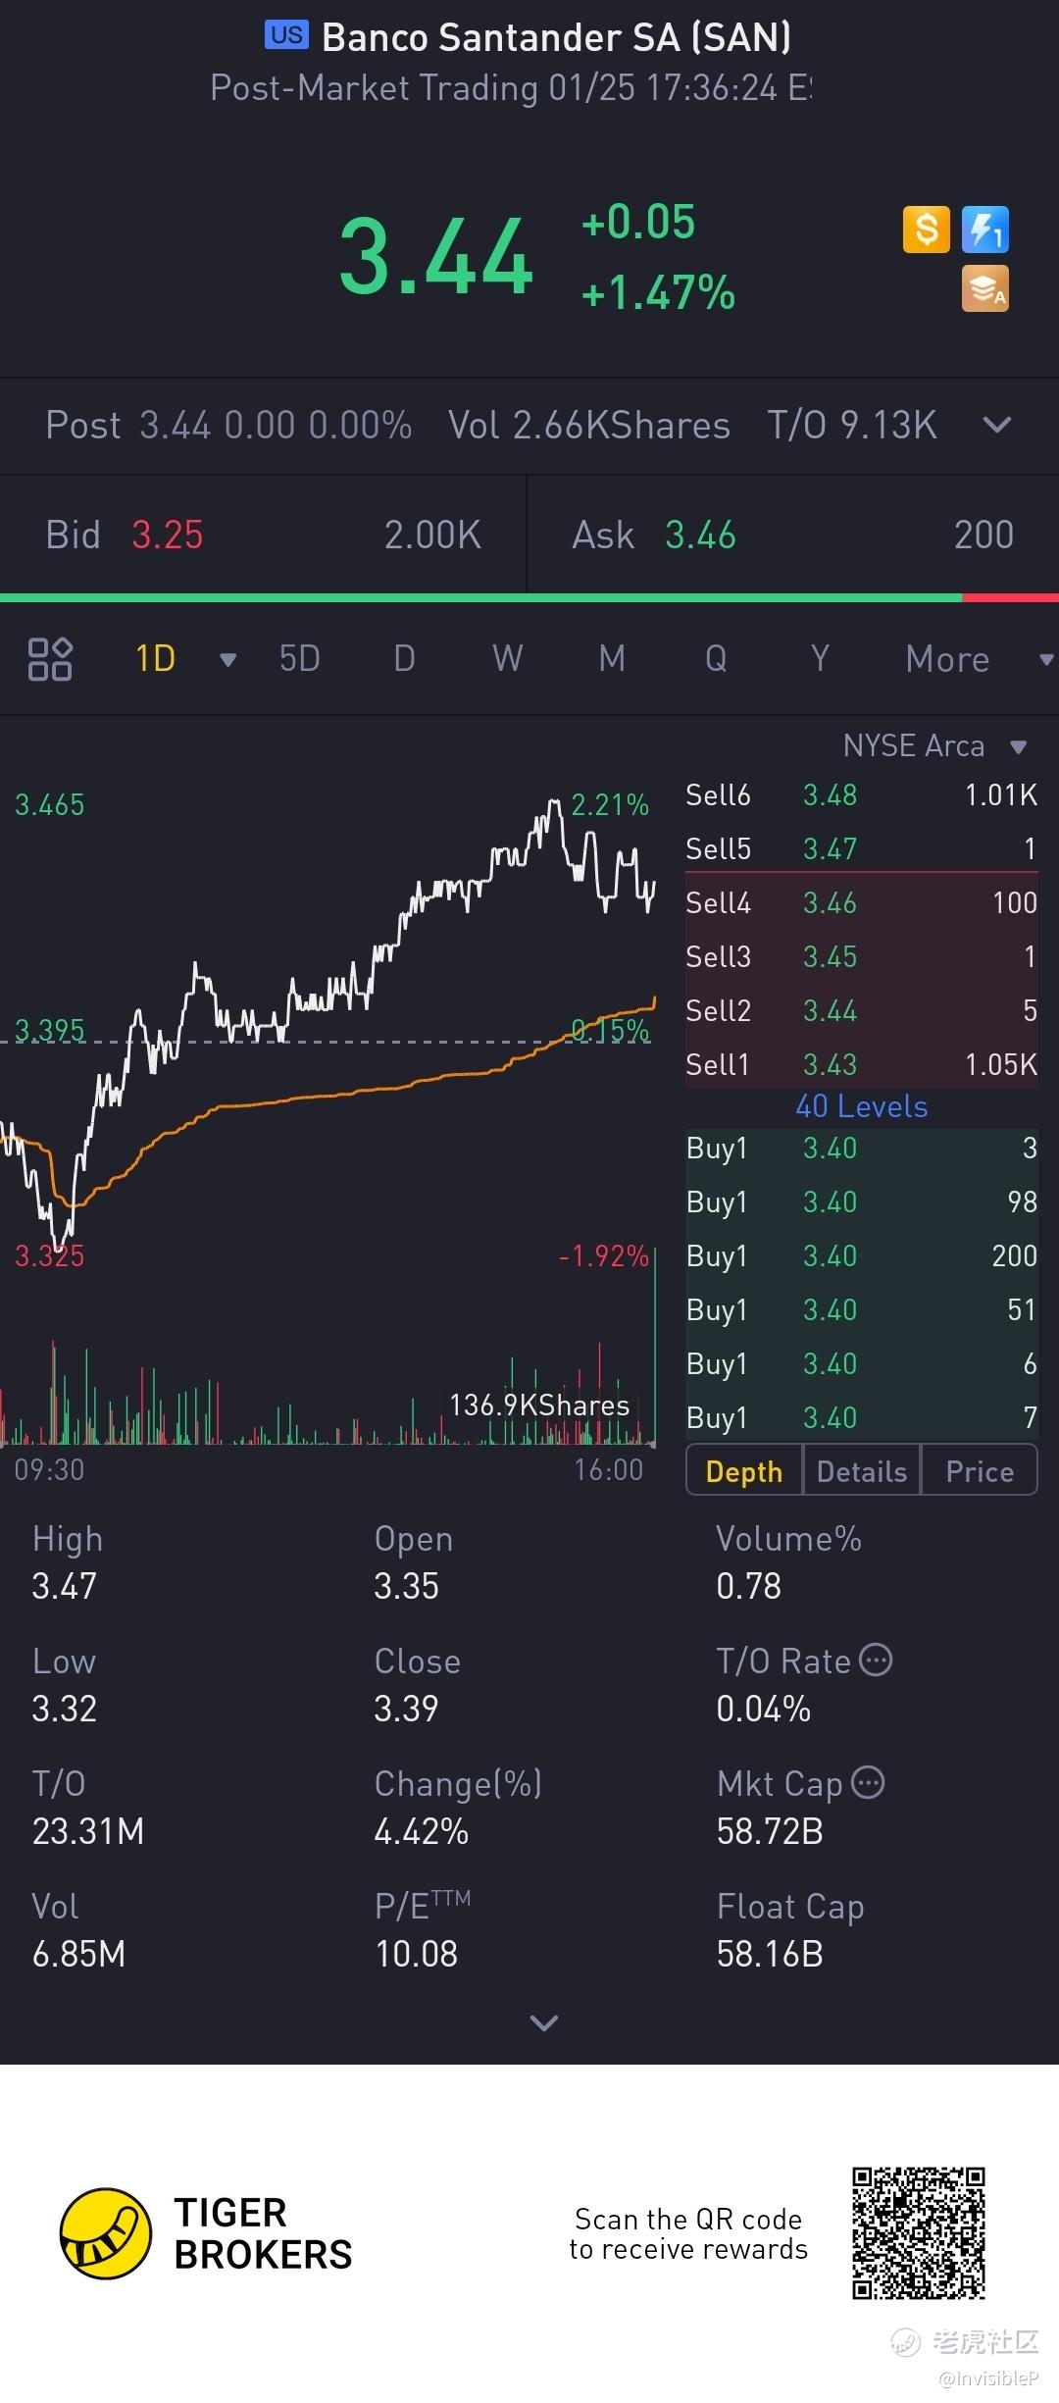The height and width of the screenshot is (2403, 1059).
Task: Tap the Vol value 6.85M
Action: [x=78, y=1954]
